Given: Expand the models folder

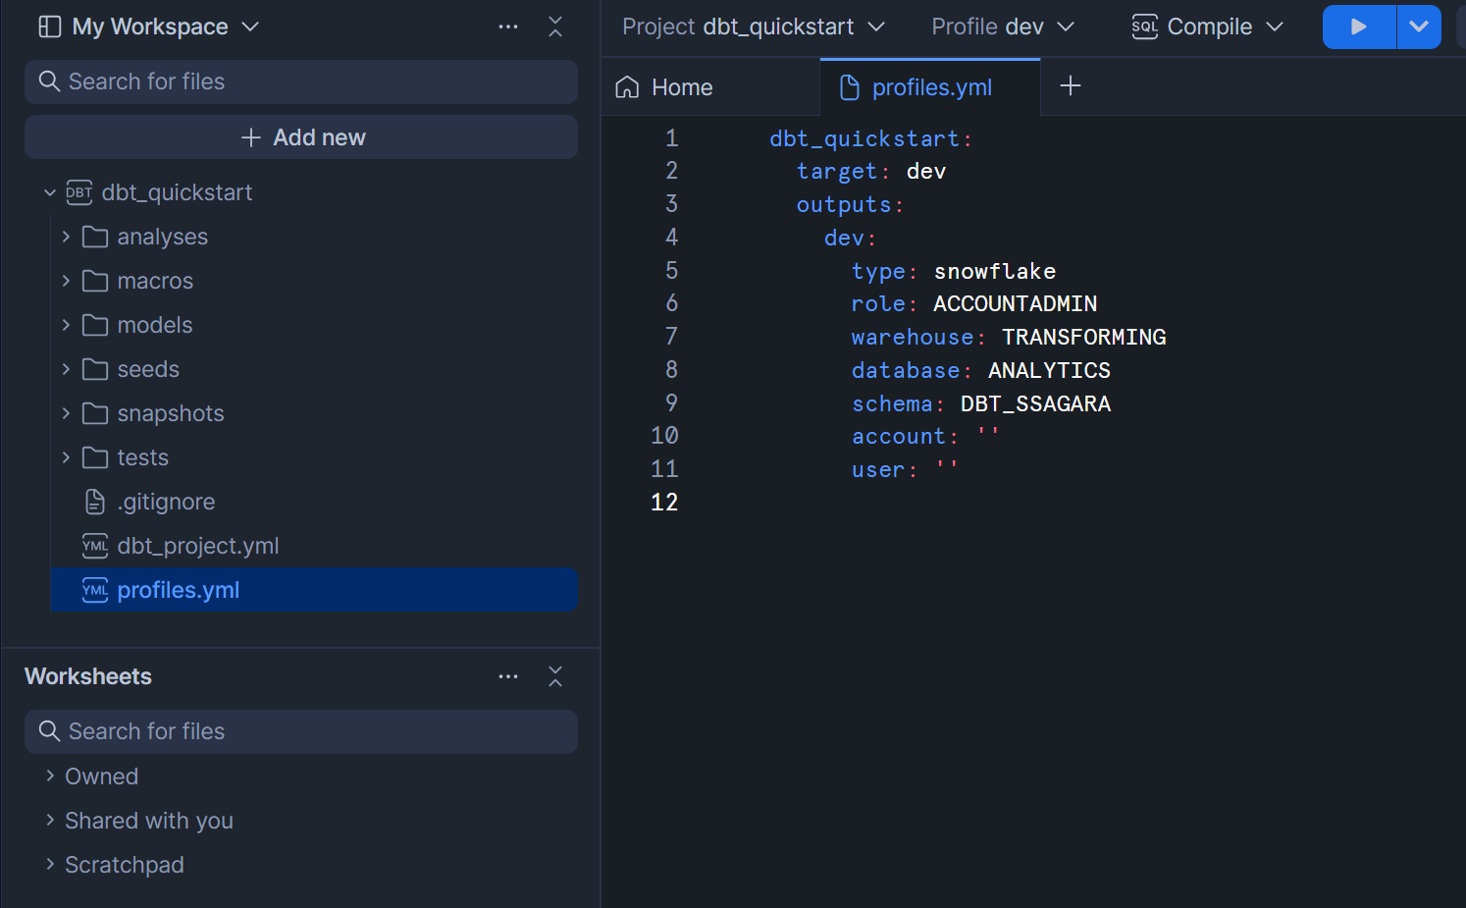Looking at the screenshot, I should pos(66,325).
